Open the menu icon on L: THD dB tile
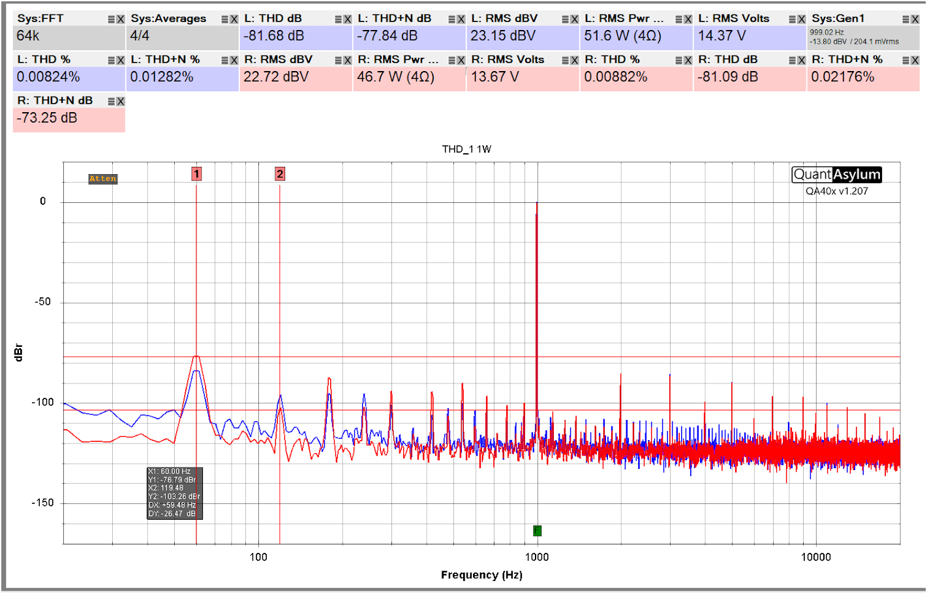The image size is (927, 594). (x=339, y=20)
